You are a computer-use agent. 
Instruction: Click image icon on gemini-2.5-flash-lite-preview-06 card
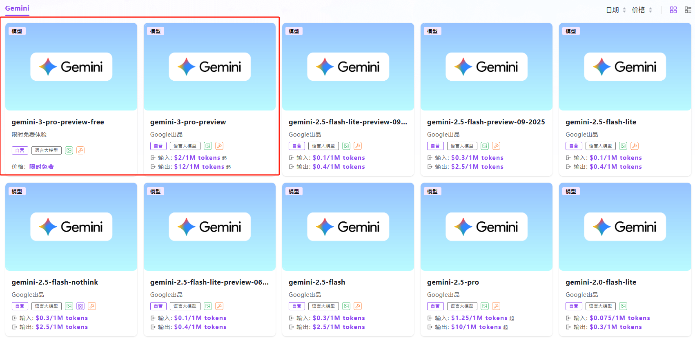(208, 306)
